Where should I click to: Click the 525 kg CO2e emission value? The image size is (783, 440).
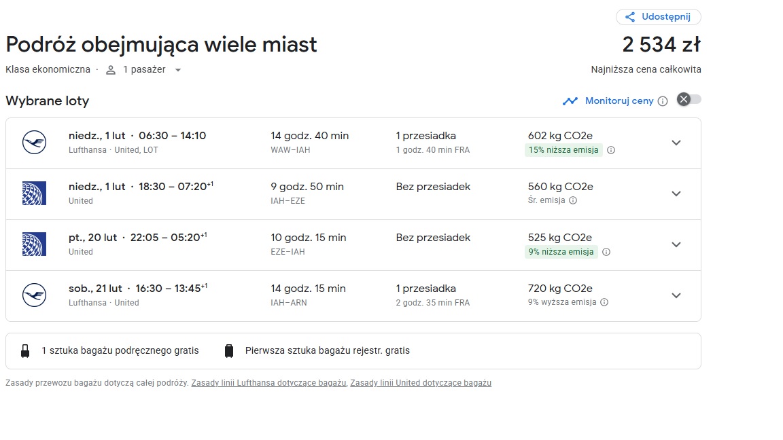[x=560, y=238]
